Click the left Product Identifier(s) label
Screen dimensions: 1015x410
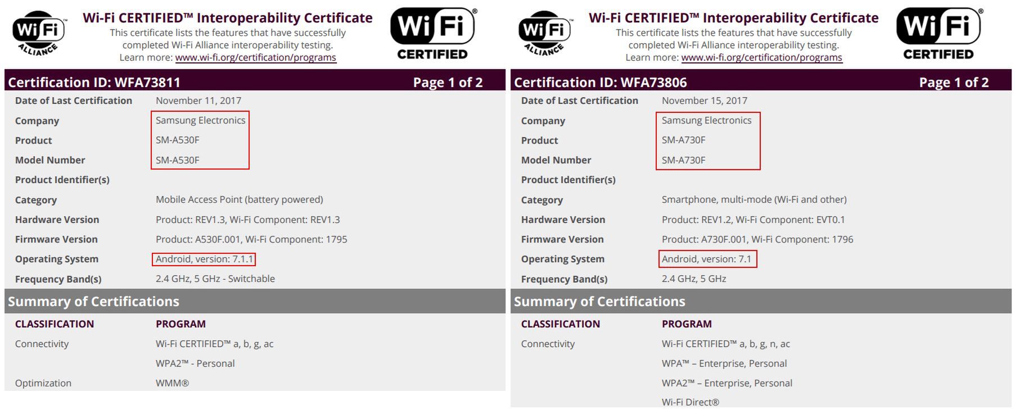pos(62,180)
